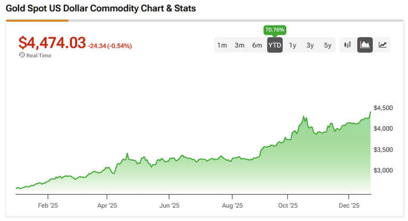
Task: Click the 70.76% YTD change badge
Action: 275,30
